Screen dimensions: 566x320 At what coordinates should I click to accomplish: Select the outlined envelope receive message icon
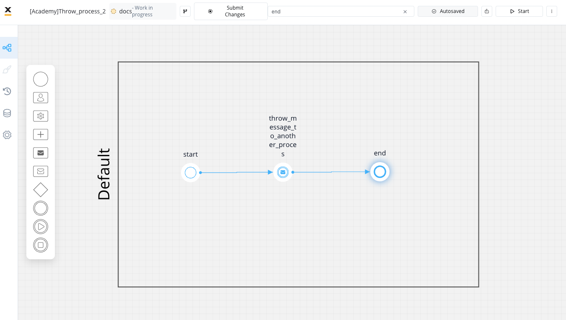[41, 171]
